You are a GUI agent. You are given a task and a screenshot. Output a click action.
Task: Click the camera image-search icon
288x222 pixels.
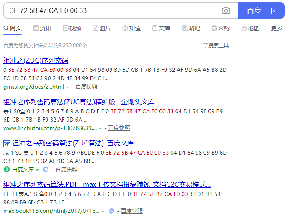click(x=226, y=10)
